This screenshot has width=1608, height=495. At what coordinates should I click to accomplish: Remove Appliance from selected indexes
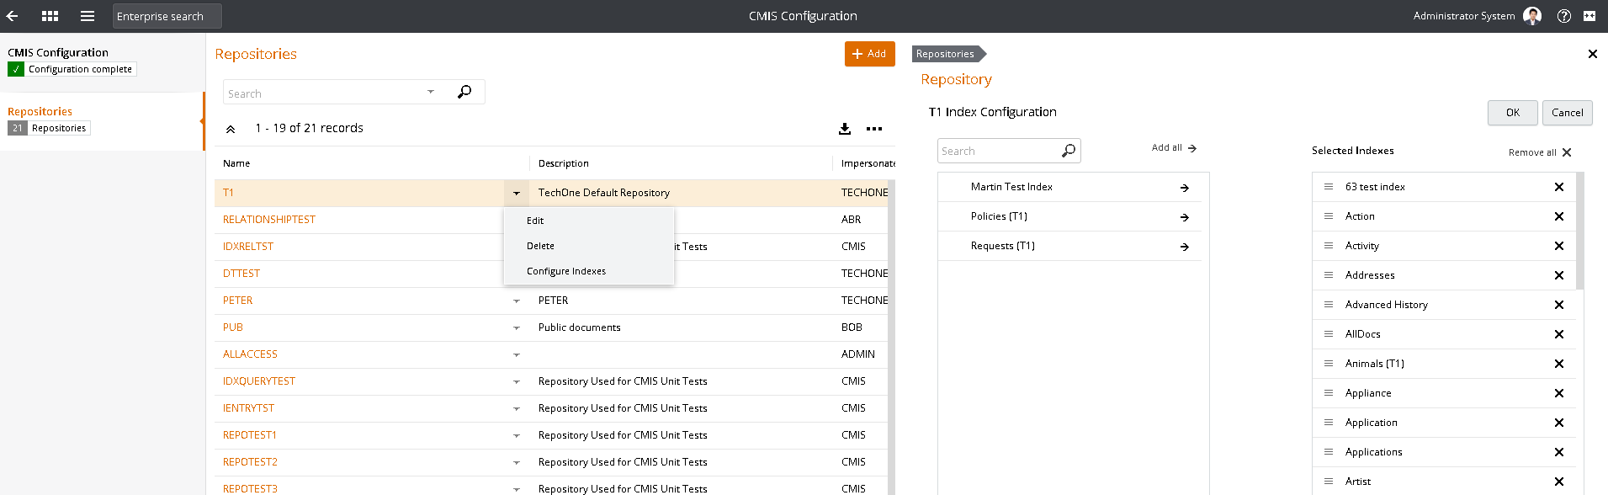(x=1559, y=393)
